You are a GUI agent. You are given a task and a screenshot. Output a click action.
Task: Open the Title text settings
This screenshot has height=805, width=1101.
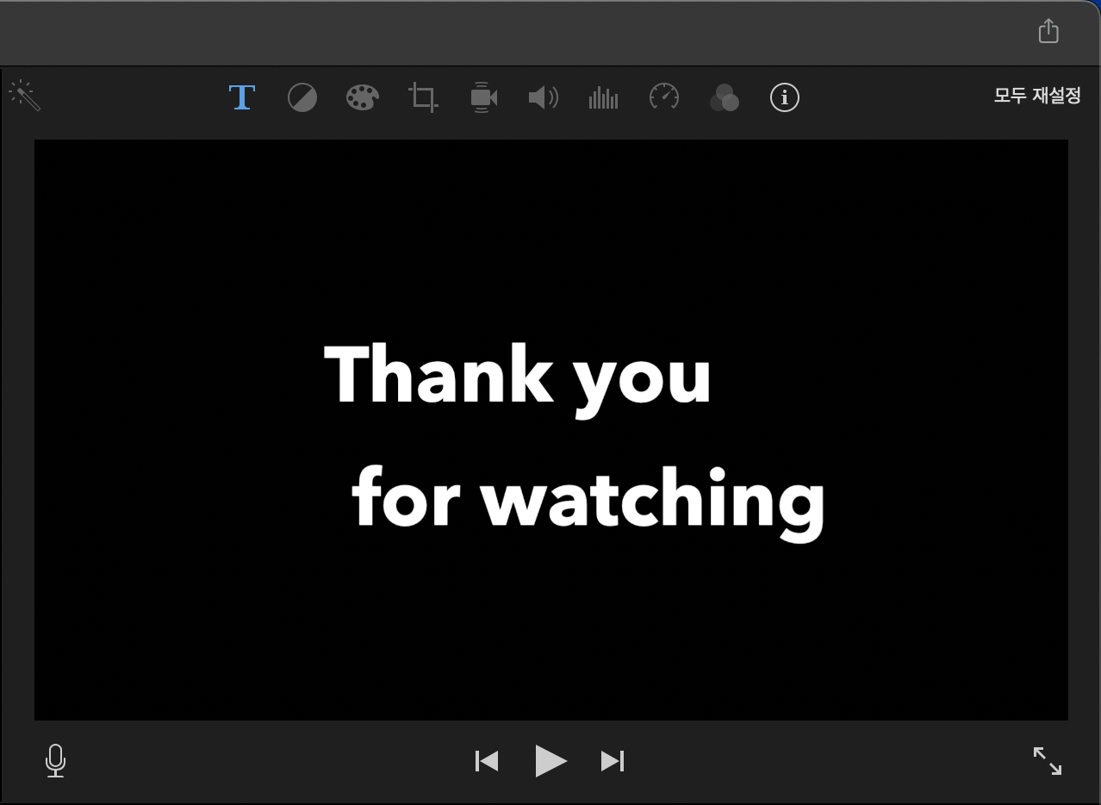[x=242, y=97]
